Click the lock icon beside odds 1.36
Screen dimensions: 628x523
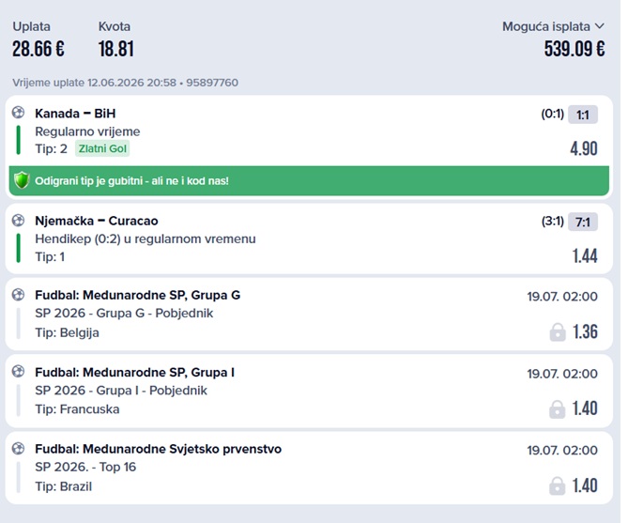558,331
